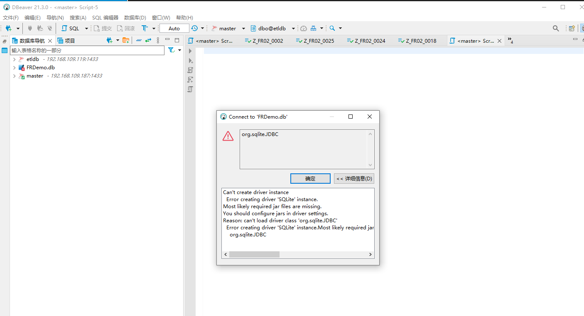584x316 pixels.
Task: Click the horizontal scrollbar thumb in details pane
Action: coord(254,254)
